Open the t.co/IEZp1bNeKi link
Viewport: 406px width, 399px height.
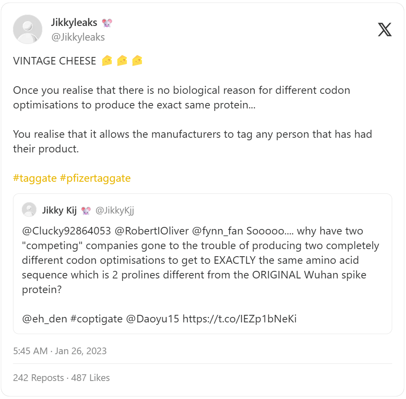[x=239, y=319]
